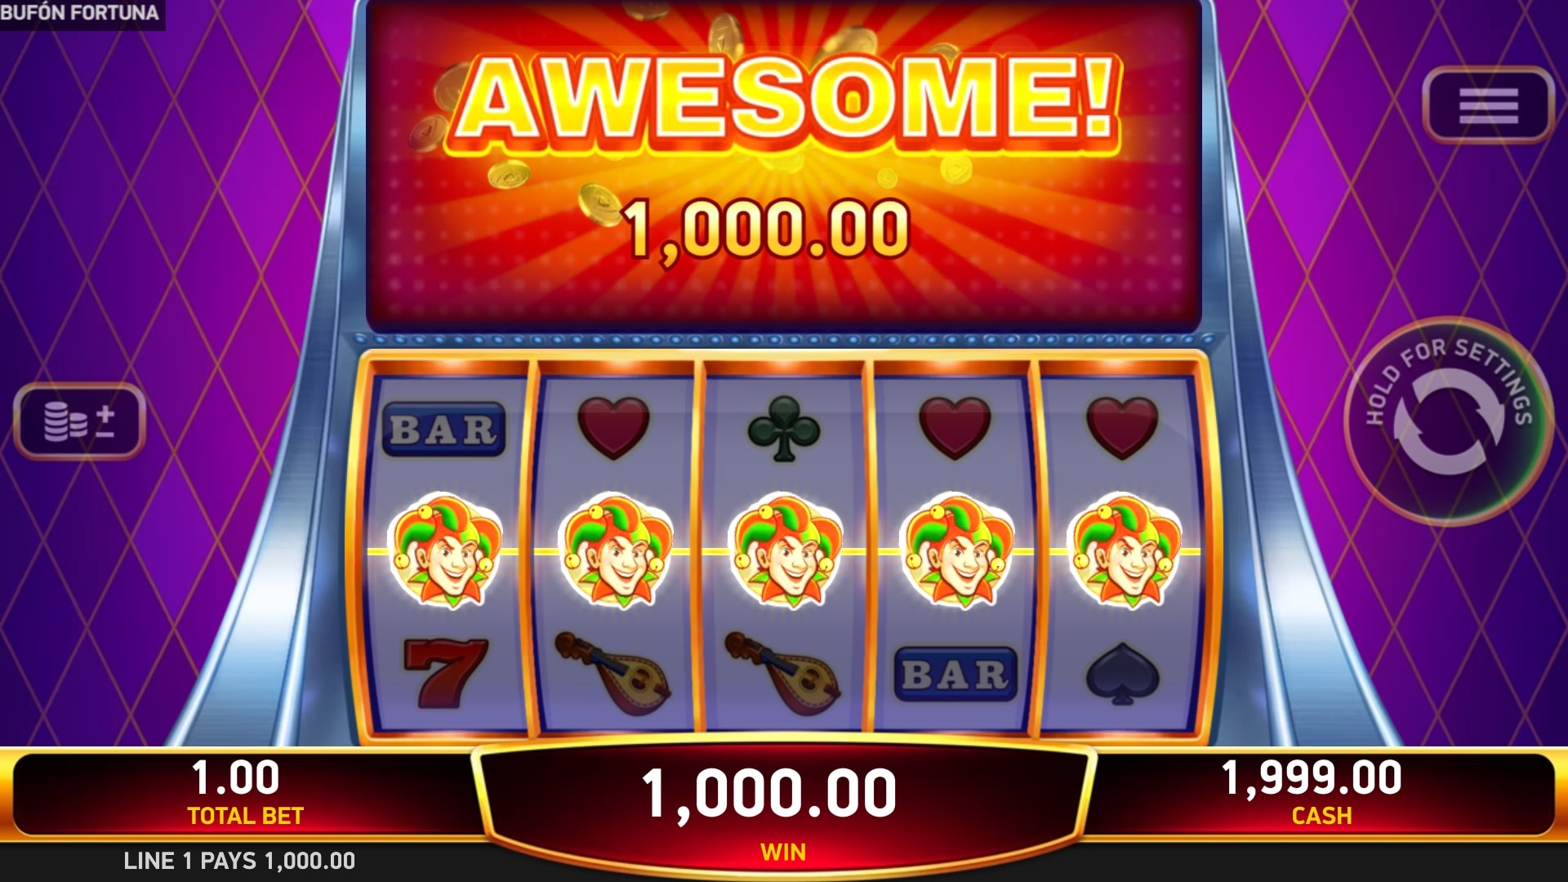
Task: Click the jester symbol on the middle reel
Action: tap(785, 551)
